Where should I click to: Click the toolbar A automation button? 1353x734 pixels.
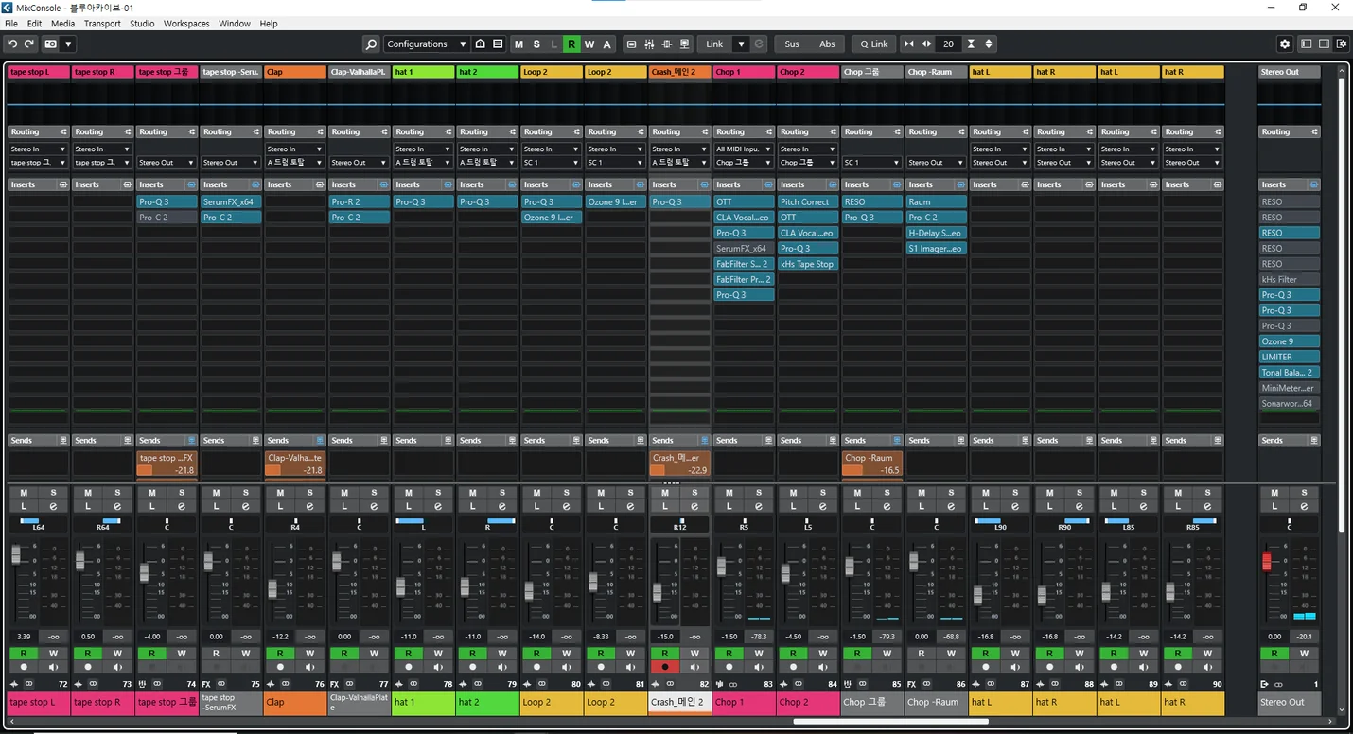(607, 44)
